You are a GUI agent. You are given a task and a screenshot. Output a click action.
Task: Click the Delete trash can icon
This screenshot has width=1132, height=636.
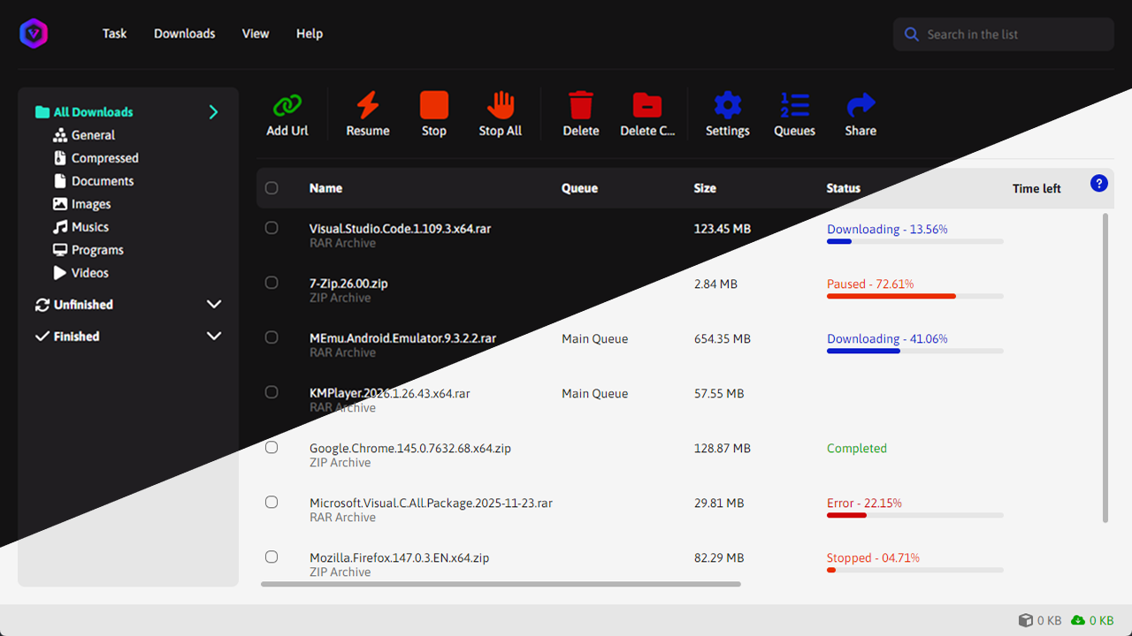pos(581,106)
